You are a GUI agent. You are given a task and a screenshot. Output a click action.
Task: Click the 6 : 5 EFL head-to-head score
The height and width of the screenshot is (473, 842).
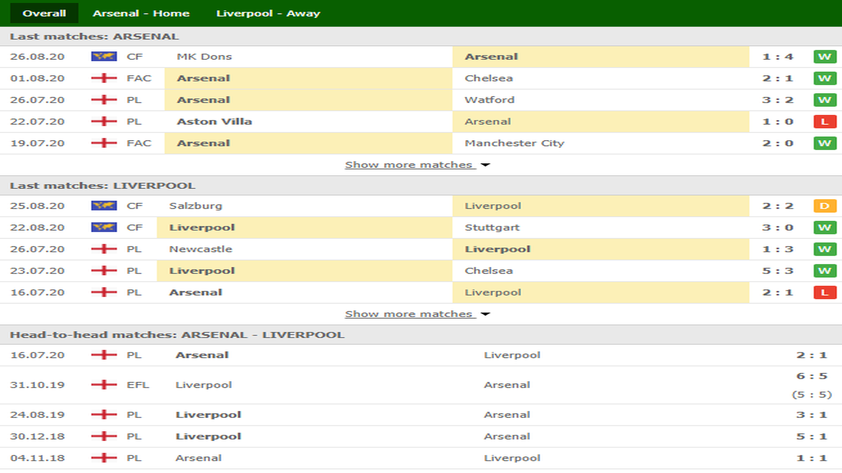click(x=812, y=376)
